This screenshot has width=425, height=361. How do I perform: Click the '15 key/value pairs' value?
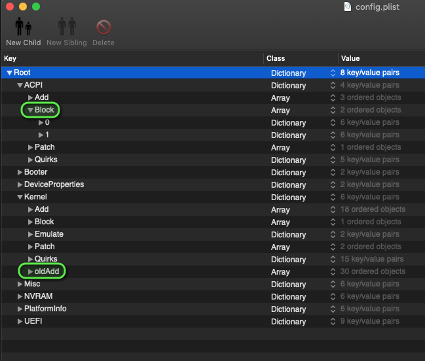[372, 259]
